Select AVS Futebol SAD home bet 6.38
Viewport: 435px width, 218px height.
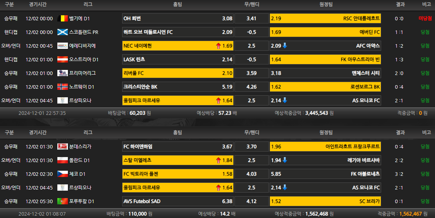coord(178,201)
